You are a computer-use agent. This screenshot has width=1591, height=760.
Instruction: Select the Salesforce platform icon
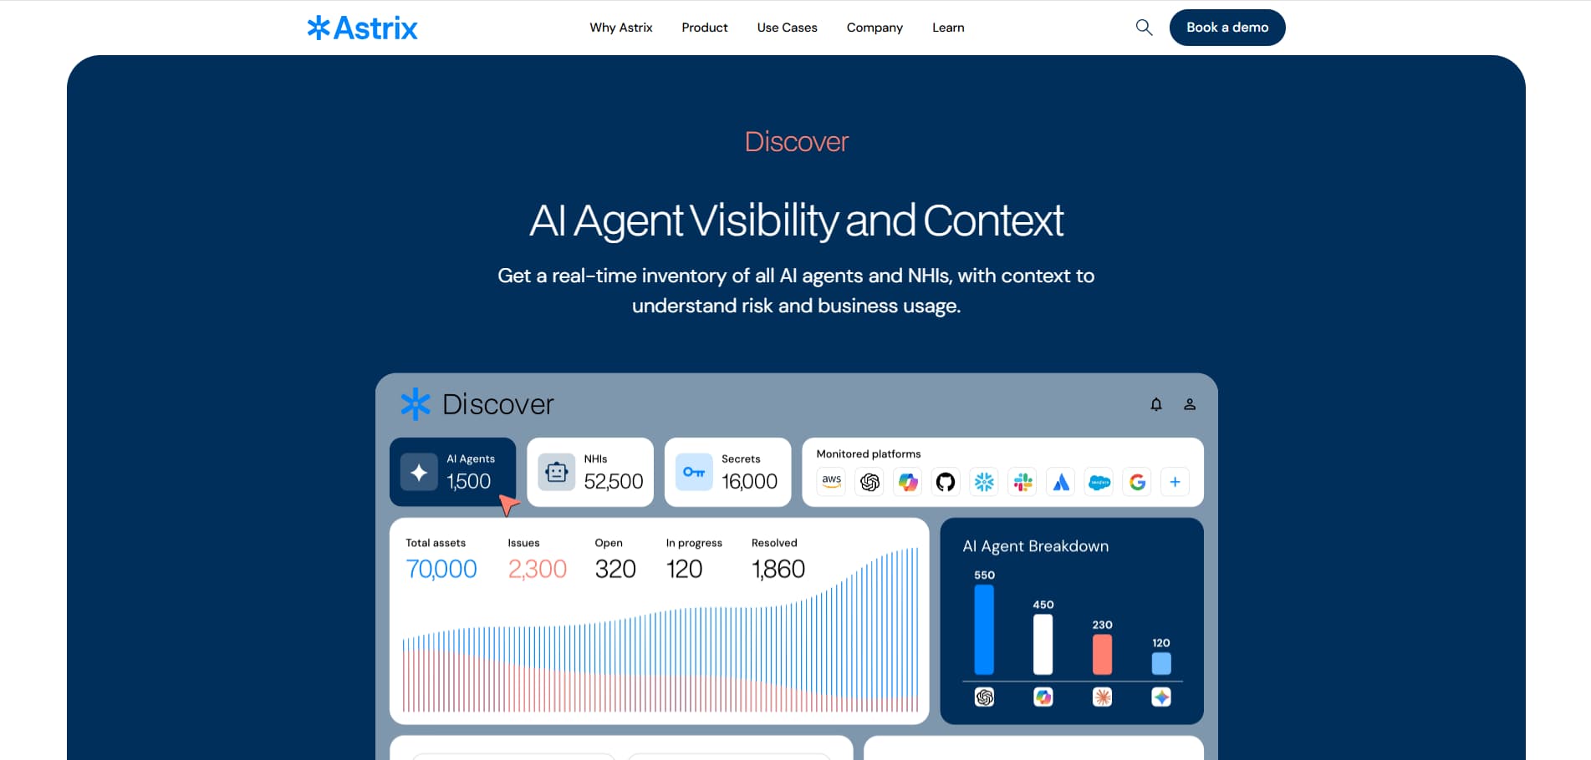pos(1098,482)
